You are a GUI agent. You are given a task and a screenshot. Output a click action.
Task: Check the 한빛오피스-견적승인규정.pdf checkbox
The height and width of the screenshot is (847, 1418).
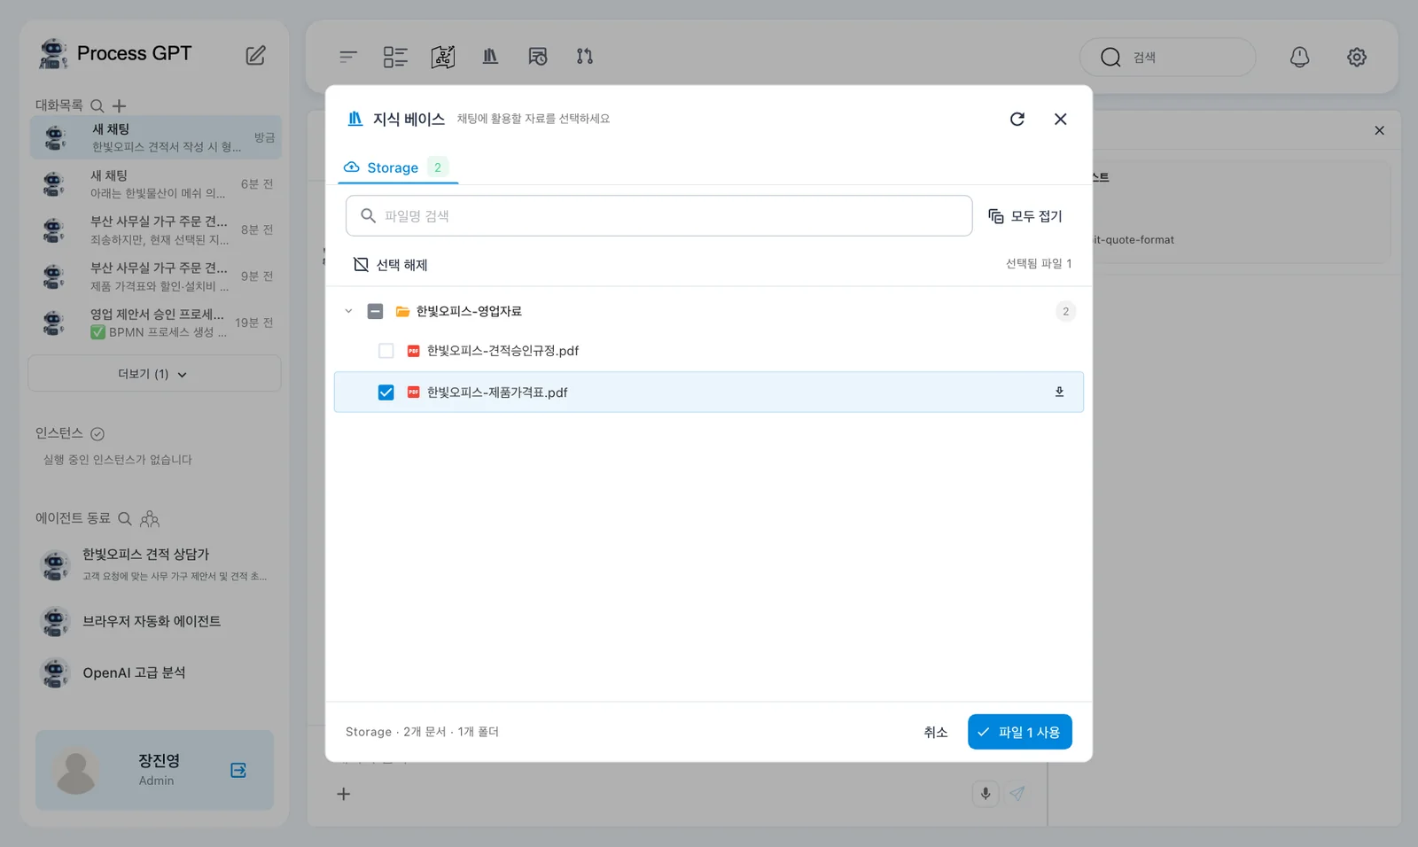(x=386, y=351)
